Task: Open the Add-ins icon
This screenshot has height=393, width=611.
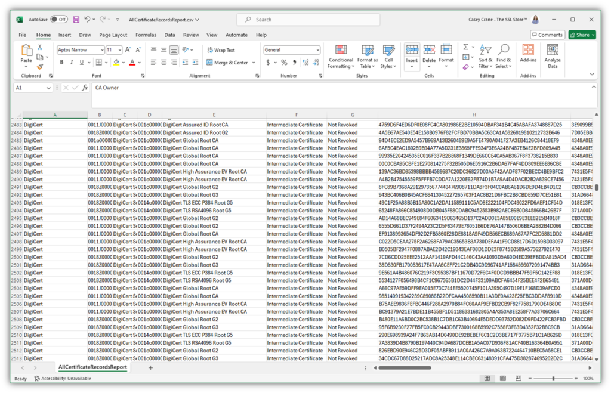Action: 528,55
